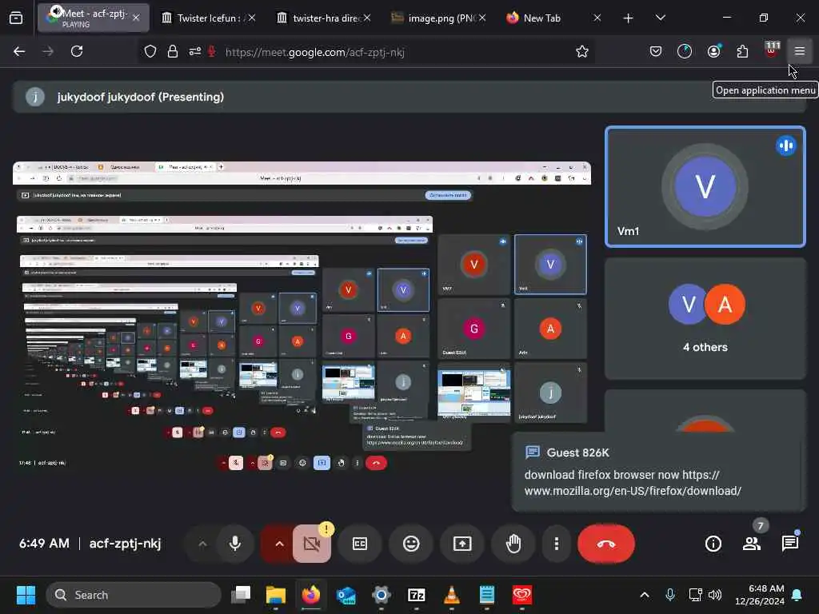Leave the call with the red hang-up button
The height and width of the screenshot is (614, 819).
[x=606, y=544]
